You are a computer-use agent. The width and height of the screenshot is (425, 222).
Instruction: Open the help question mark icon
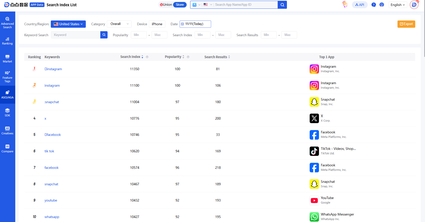coord(373,5)
